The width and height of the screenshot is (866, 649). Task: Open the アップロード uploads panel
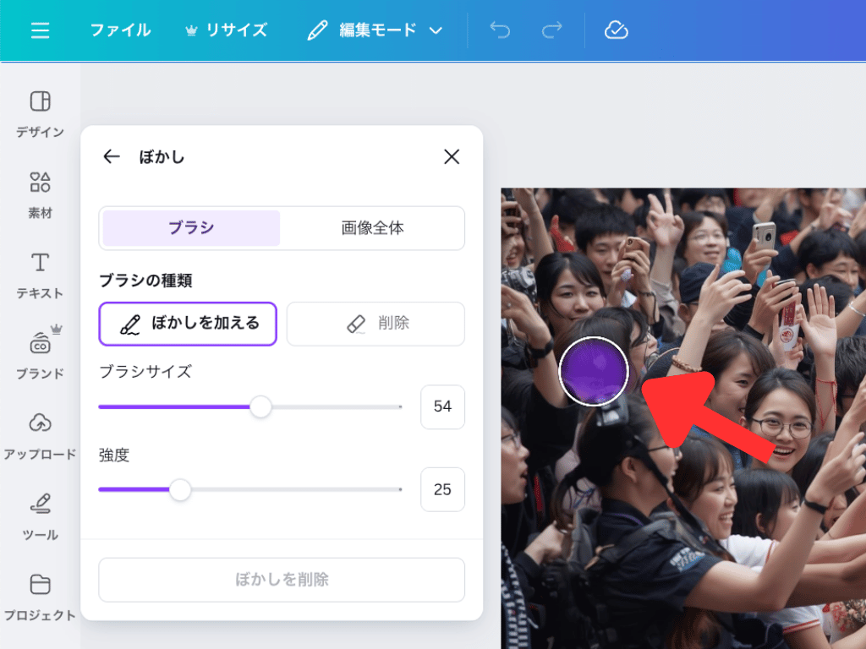(x=40, y=435)
